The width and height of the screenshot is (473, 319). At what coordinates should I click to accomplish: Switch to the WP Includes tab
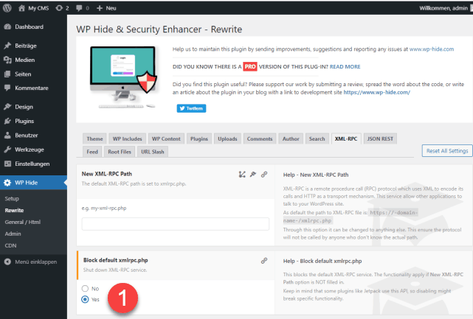(128, 139)
